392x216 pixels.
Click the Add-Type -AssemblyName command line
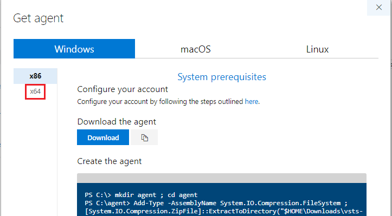pyautogui.click(x=216, y=203)
